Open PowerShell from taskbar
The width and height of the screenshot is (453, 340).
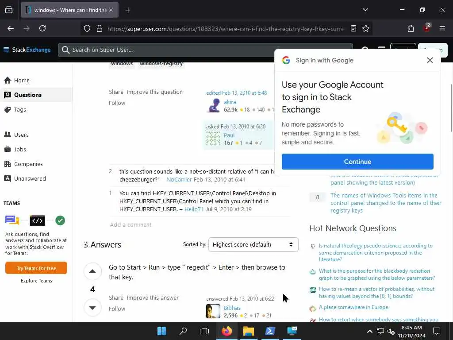coord(270,331)
